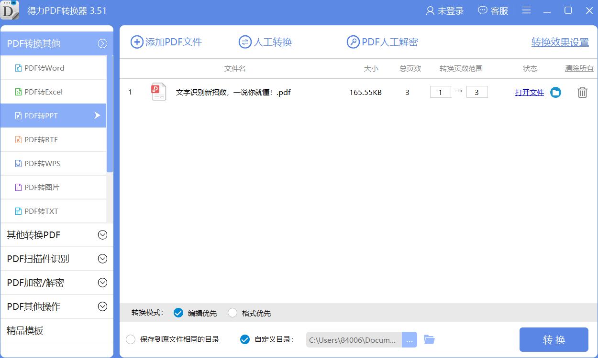Expand the PDF其他操作 section
598x358 pixels.
(102, 306)
